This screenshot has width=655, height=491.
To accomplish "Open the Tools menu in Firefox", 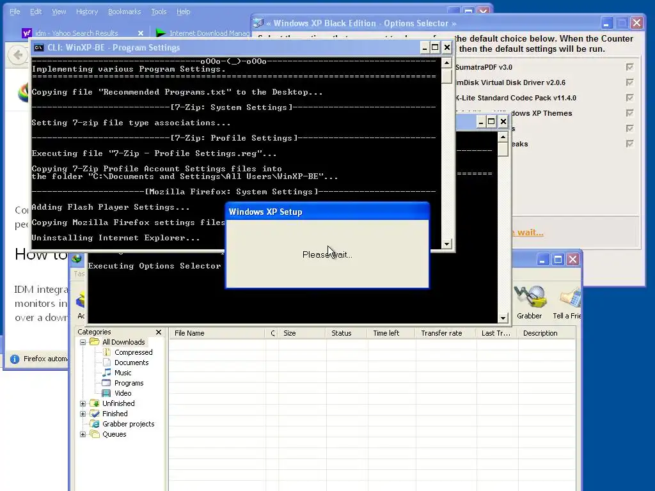I will [x=159, y=12].
